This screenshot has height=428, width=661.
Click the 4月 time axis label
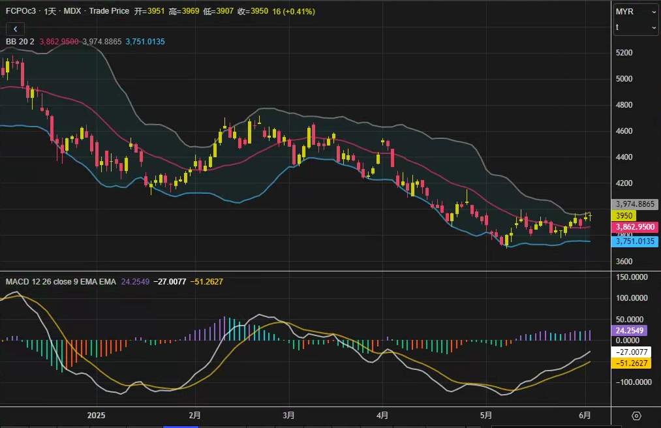click(382, 416)
